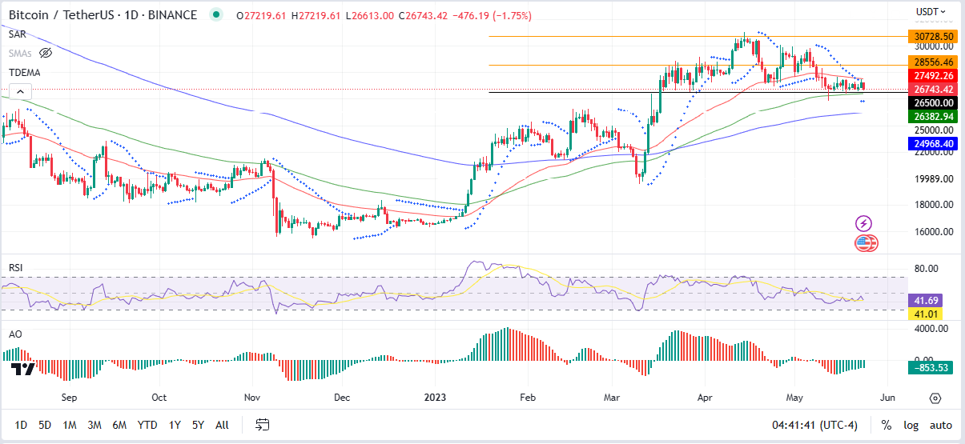Click the RSI average label 41.01
Screen dimensions: 965x444
pyautogui.click(x=927, y=314)
